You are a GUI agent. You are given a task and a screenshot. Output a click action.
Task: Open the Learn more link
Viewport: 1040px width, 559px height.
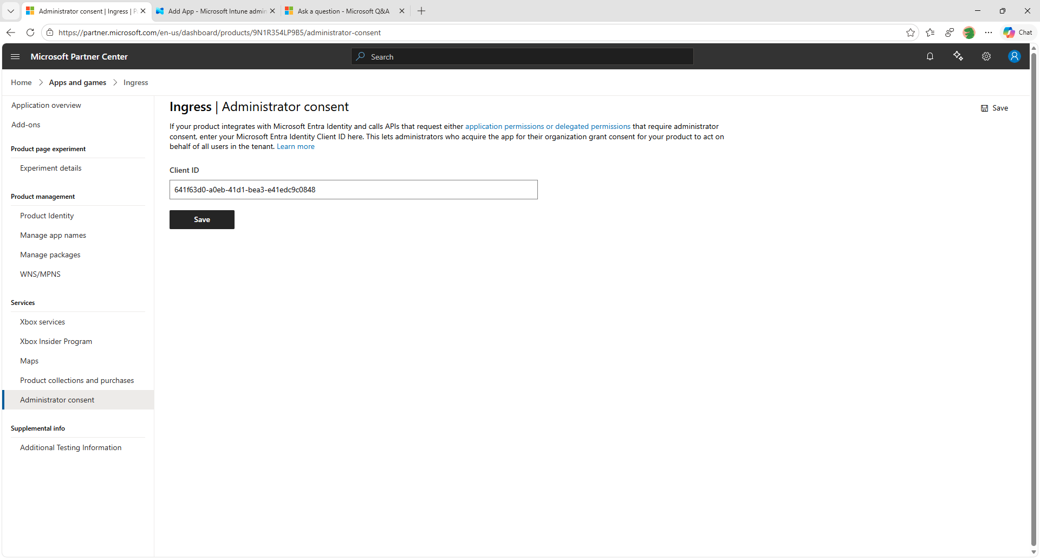[296, 146]
